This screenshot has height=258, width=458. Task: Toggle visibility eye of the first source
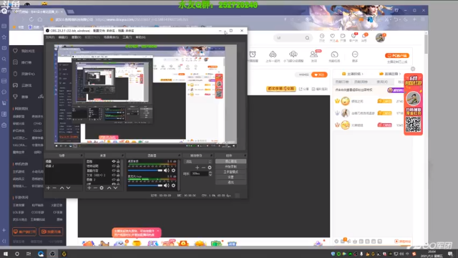pos(114,161)
